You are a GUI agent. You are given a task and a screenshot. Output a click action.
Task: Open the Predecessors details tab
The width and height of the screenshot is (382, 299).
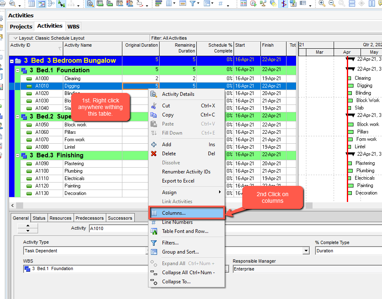pos(89,218)
